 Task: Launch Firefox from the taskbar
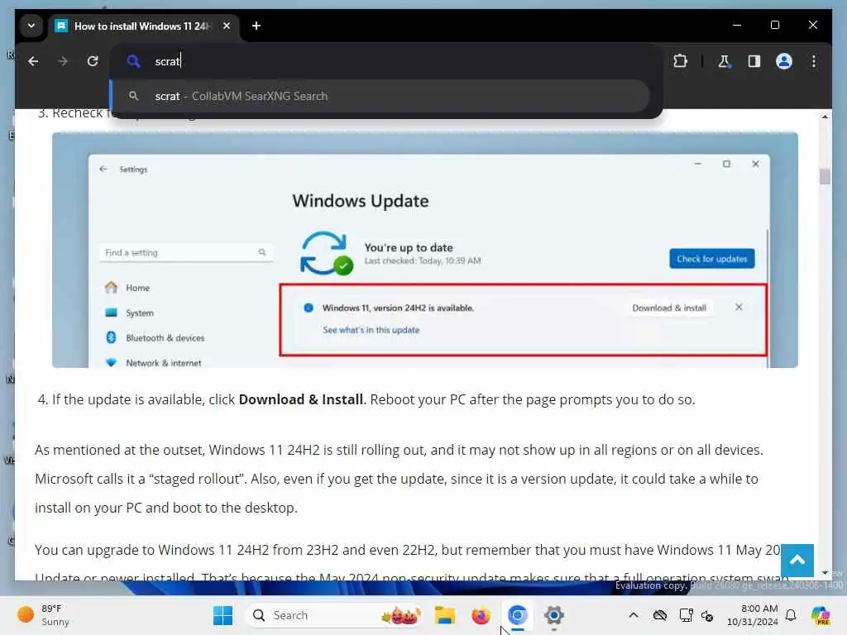point(481,615)
